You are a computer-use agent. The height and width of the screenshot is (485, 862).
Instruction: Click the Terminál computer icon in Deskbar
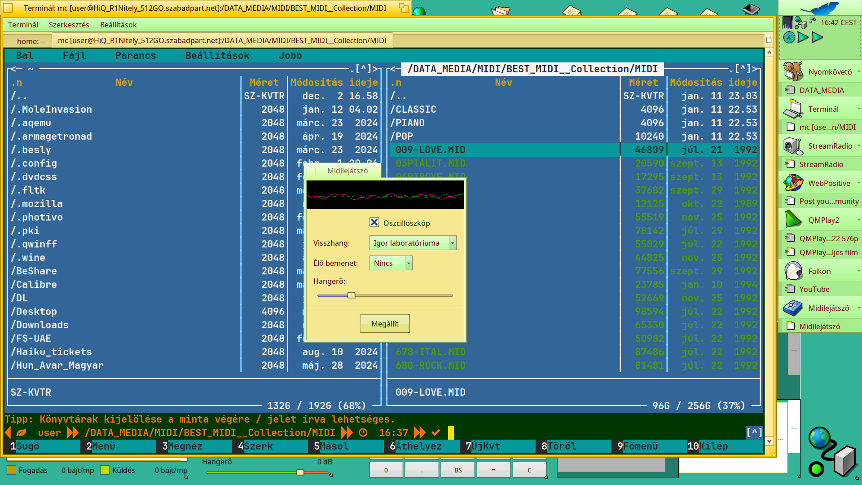point(793,109)
